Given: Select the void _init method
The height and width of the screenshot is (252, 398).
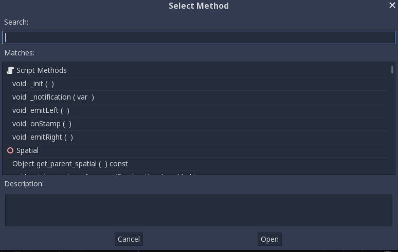Looking at the screenshot, I should pos(197,84).
